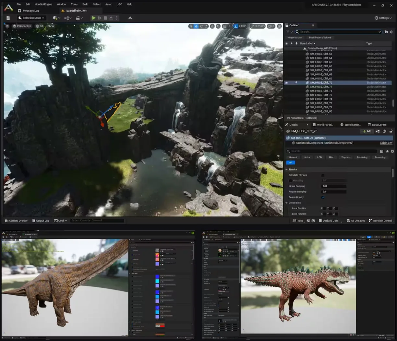Screen dimensions: 397x341
Task: Click the Niagara Actor filter chip
Action: tap(295, 38)
